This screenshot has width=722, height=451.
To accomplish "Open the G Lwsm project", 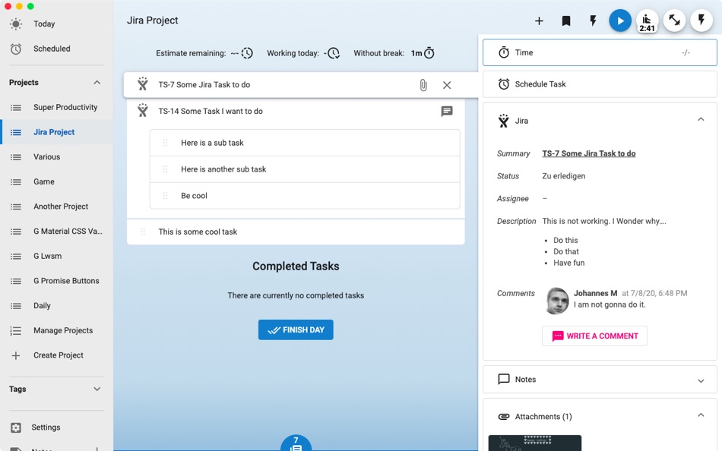I will [x=56, y=257].
